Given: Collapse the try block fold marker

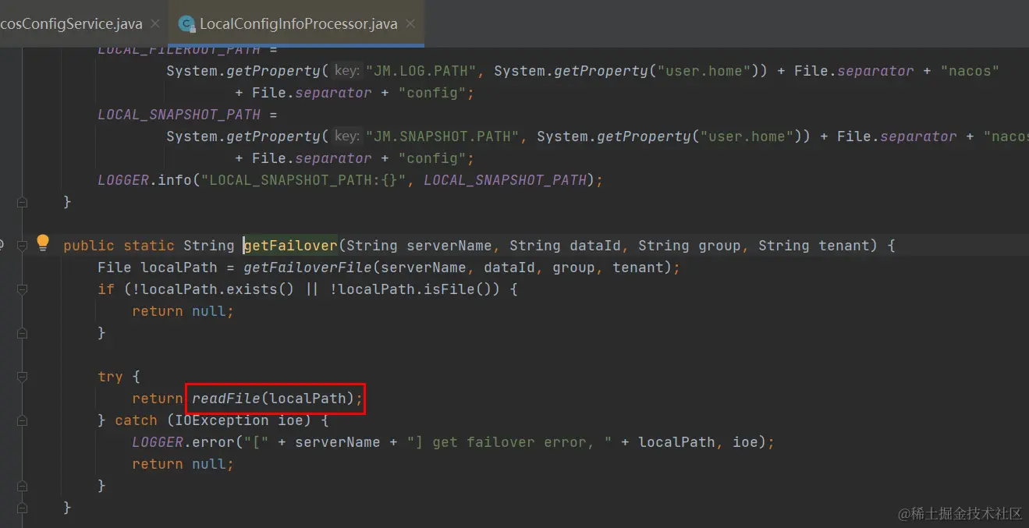Looking at the screenshot, I should pos(22,377).
